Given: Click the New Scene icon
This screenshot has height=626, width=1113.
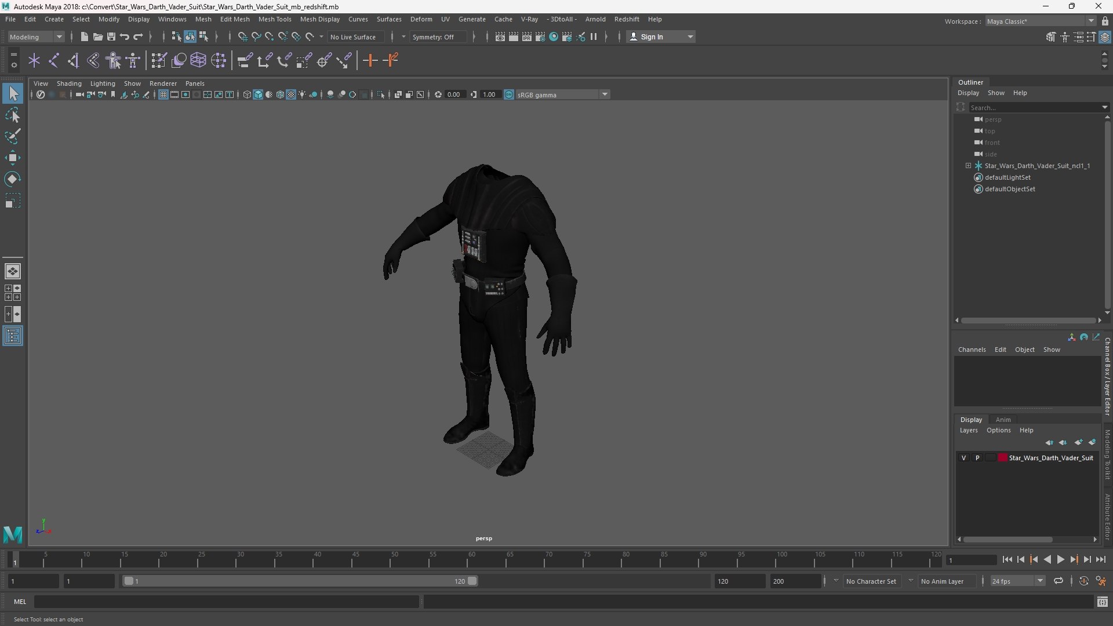Looking at the screenshot, I should click(84, 37).
